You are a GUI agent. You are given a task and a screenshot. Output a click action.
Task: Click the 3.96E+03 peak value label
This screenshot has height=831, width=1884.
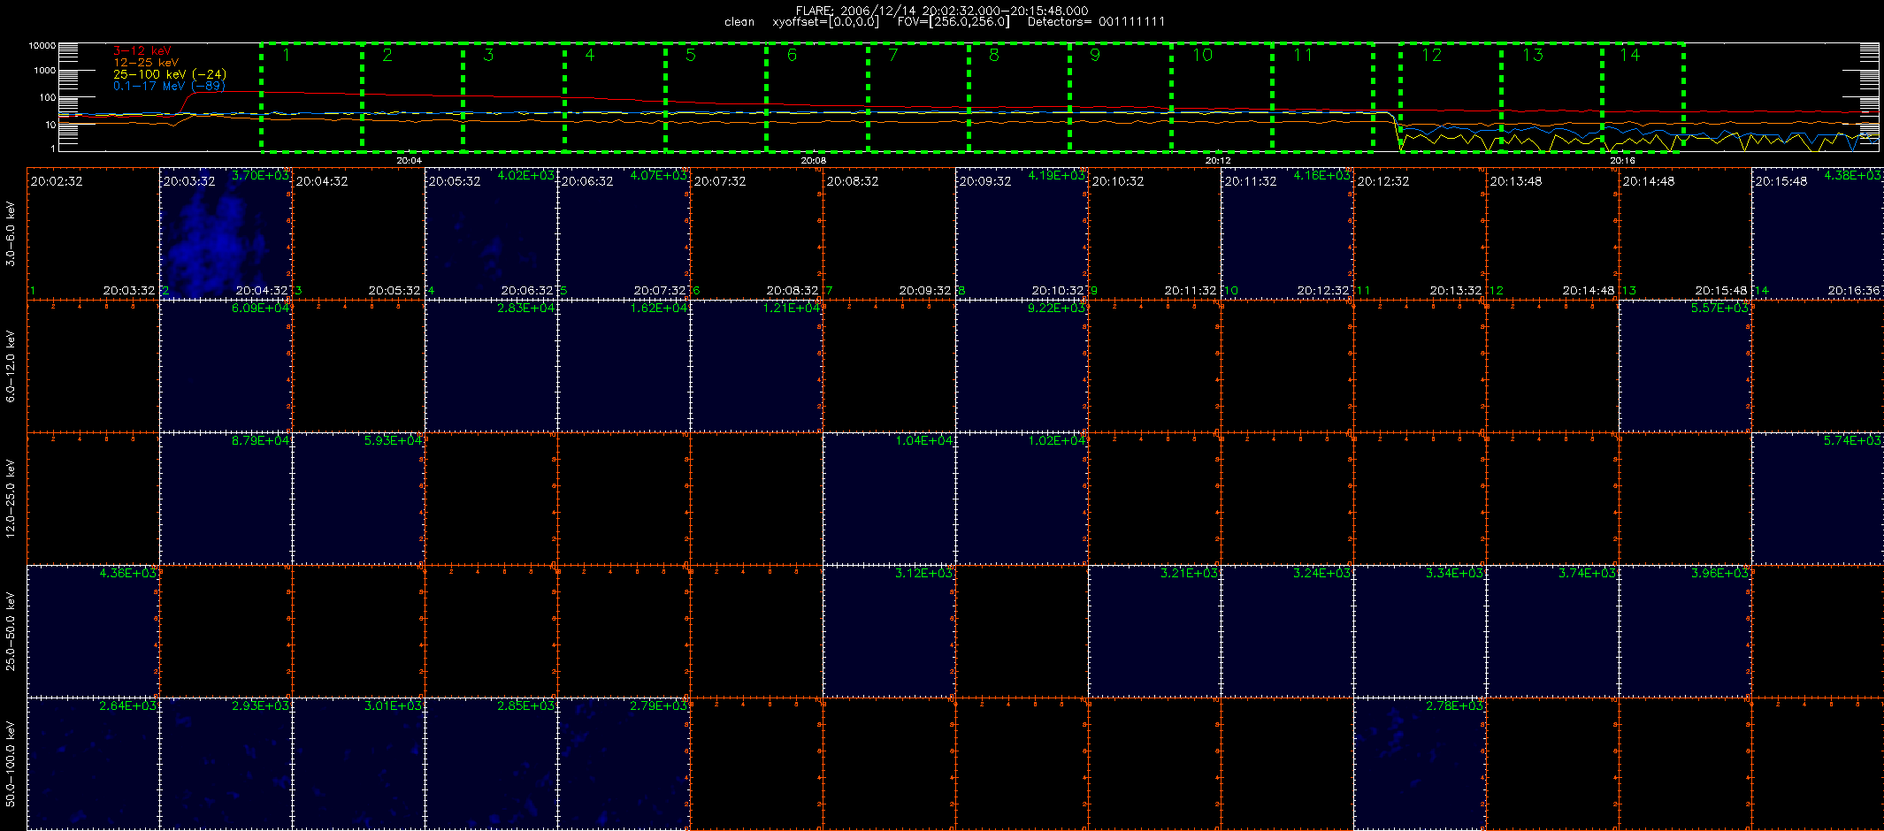1719,574
